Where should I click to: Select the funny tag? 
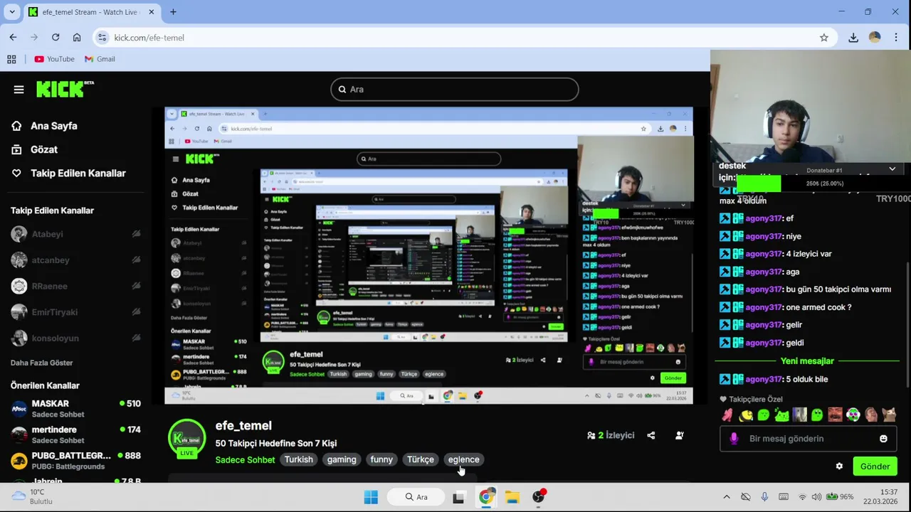coord(381,459)
